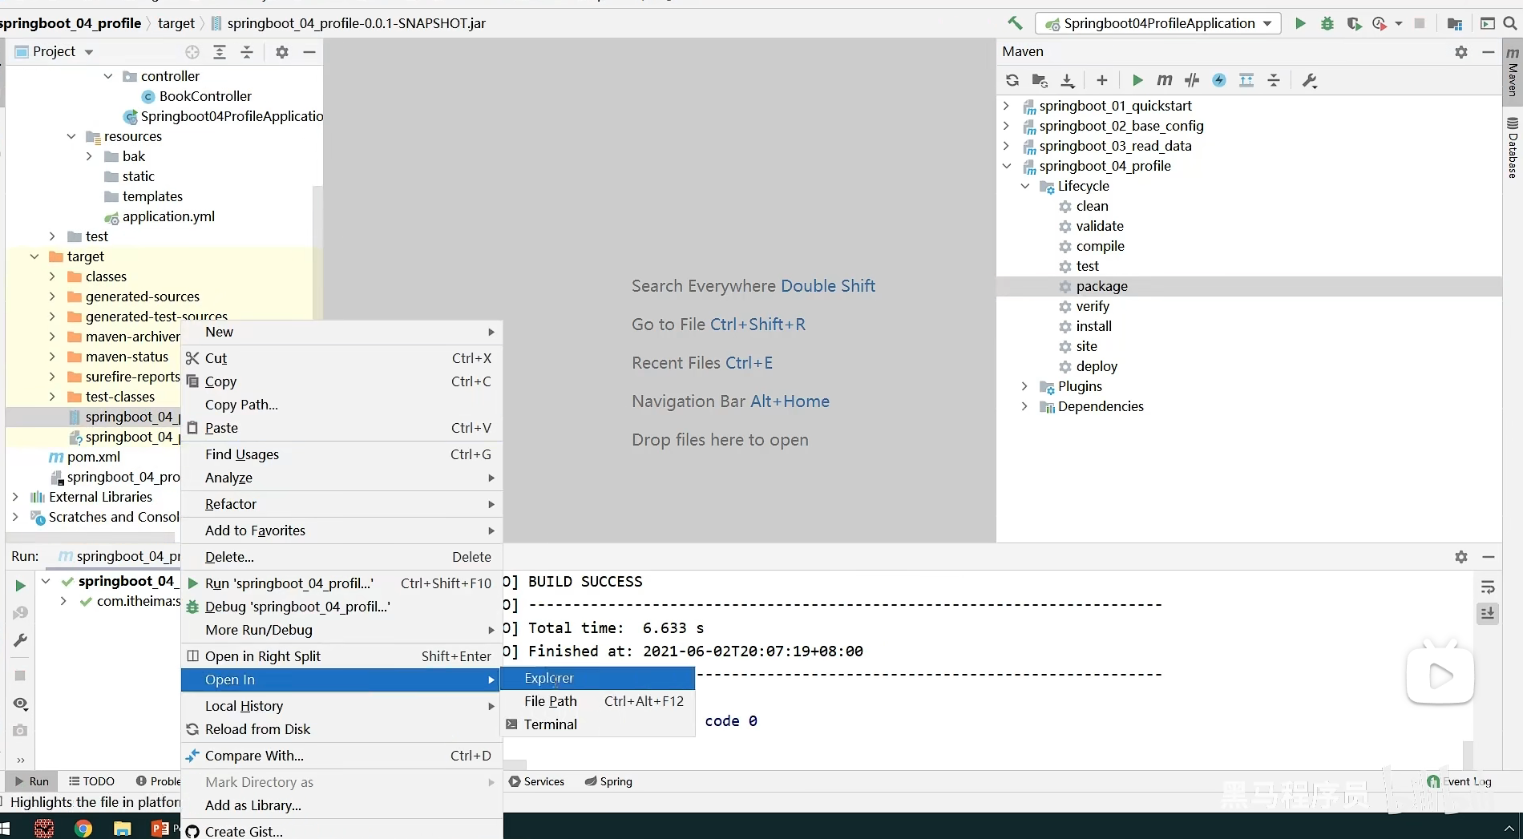Choose Explorer from Open In submenu

[549, 678]
